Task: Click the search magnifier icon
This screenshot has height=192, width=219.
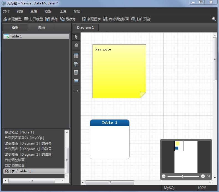Action: click(x=214, y=19)
